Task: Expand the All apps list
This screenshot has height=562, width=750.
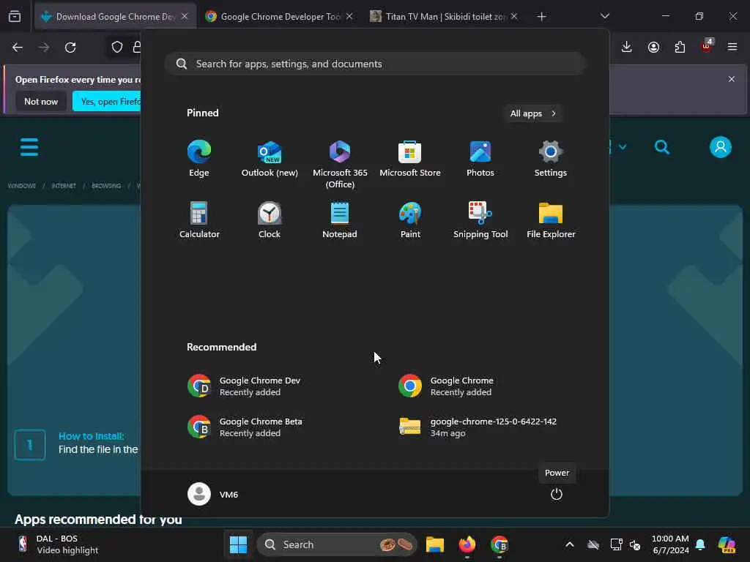Action: point(533,113)
